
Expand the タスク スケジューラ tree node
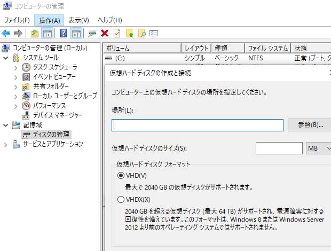click(15, 67)
